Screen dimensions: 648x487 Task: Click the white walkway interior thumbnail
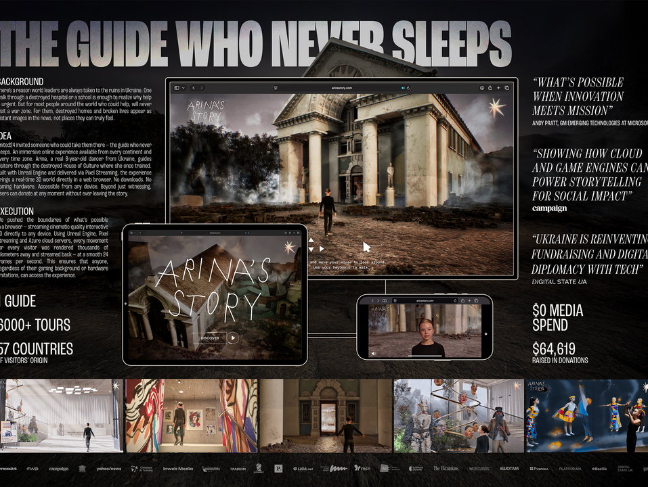62,415
